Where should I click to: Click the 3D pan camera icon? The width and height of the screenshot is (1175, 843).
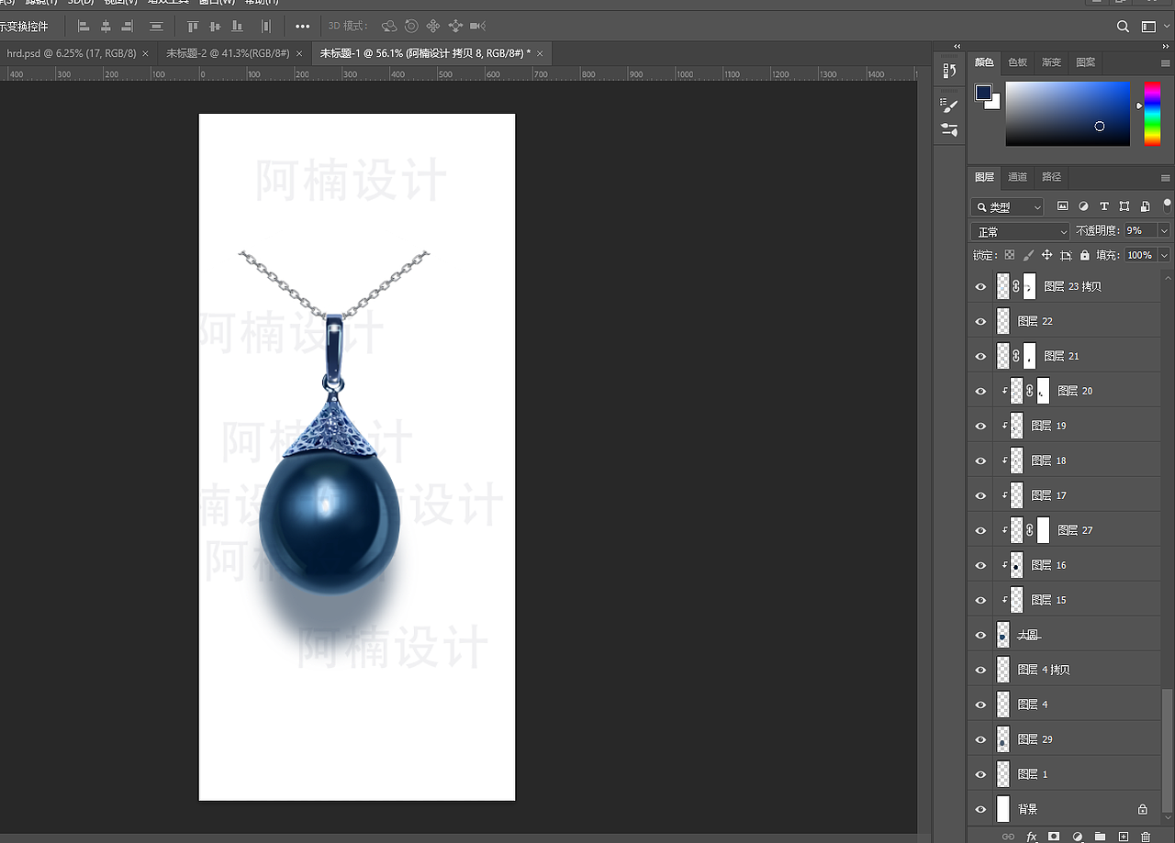click(433, 27)
